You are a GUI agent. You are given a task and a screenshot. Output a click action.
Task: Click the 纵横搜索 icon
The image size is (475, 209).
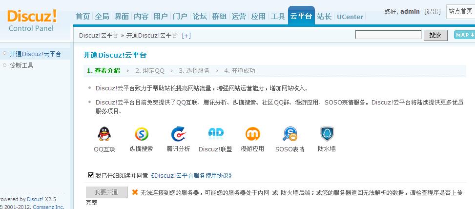(142, 134)
